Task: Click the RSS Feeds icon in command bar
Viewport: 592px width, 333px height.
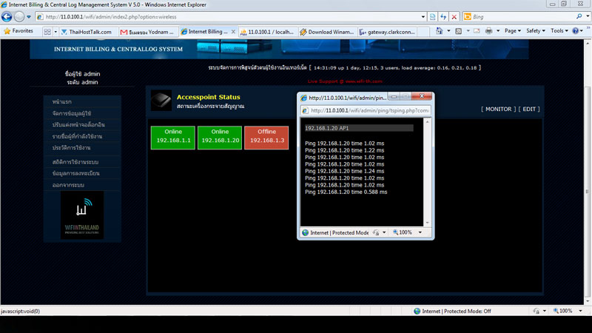Action: (458, 31)
